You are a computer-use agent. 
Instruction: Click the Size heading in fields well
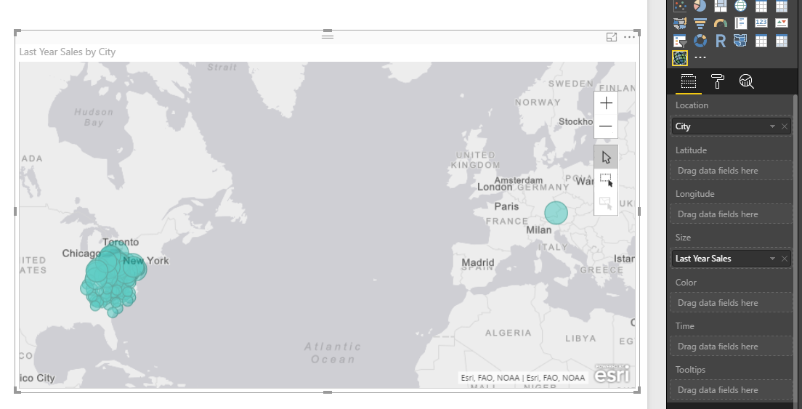click(x=683, y=238)
